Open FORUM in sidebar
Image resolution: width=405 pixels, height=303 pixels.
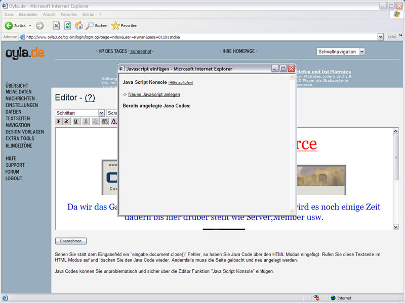tap(12, 172)
